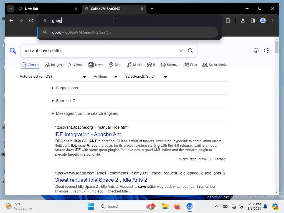Open SearXNG preferences gear icon
284x213 pixels.
coord(267,50)
